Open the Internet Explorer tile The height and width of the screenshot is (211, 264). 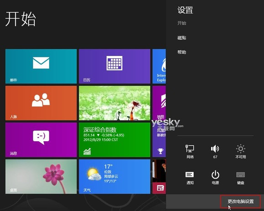coord(159,66)
